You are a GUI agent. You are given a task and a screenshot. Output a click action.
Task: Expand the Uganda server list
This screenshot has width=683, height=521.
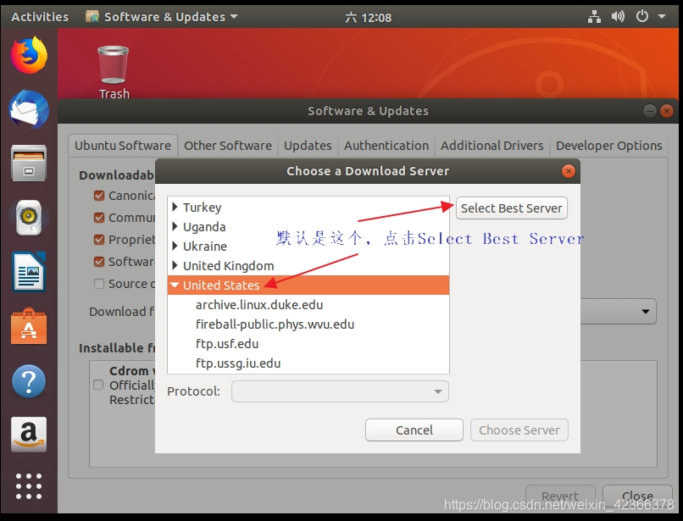click(175, 226)
